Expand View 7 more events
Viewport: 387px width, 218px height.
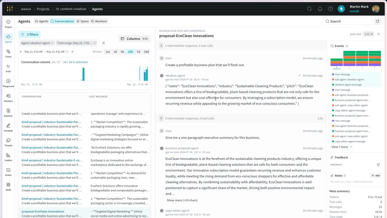(x=342, y=147)
